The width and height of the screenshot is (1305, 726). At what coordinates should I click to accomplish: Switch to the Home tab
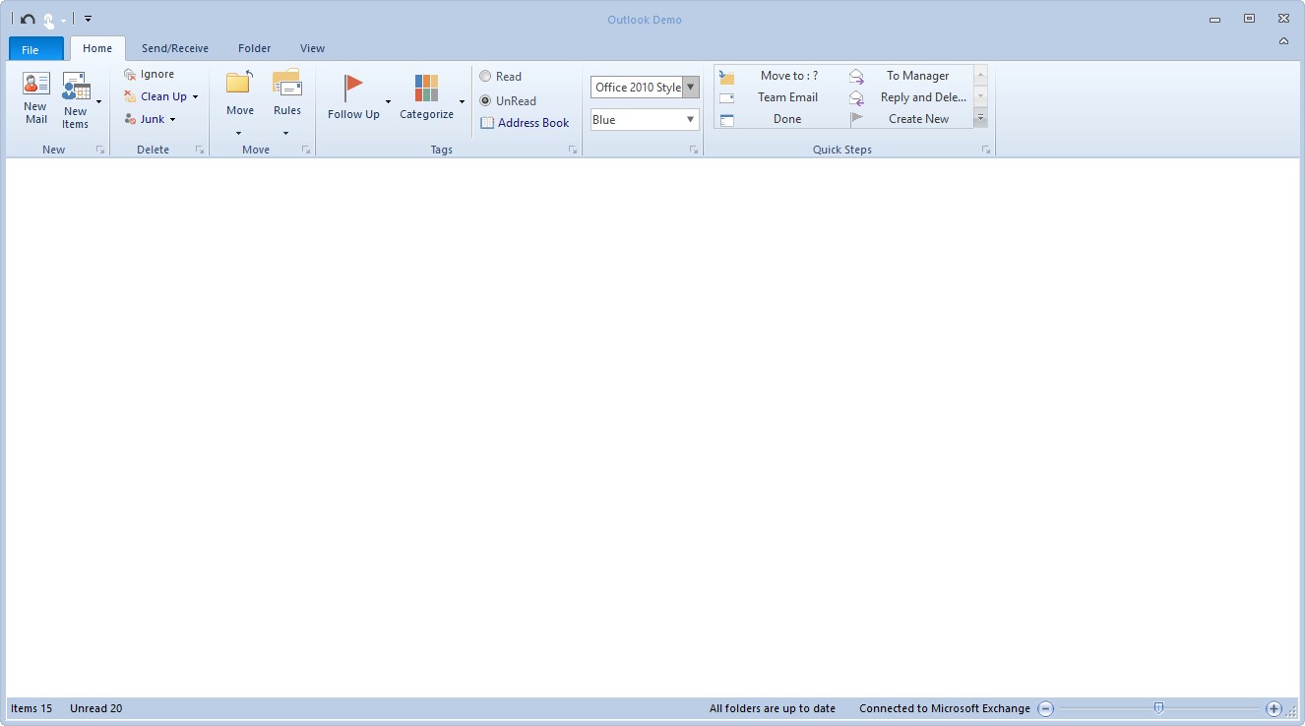[97, 48]
